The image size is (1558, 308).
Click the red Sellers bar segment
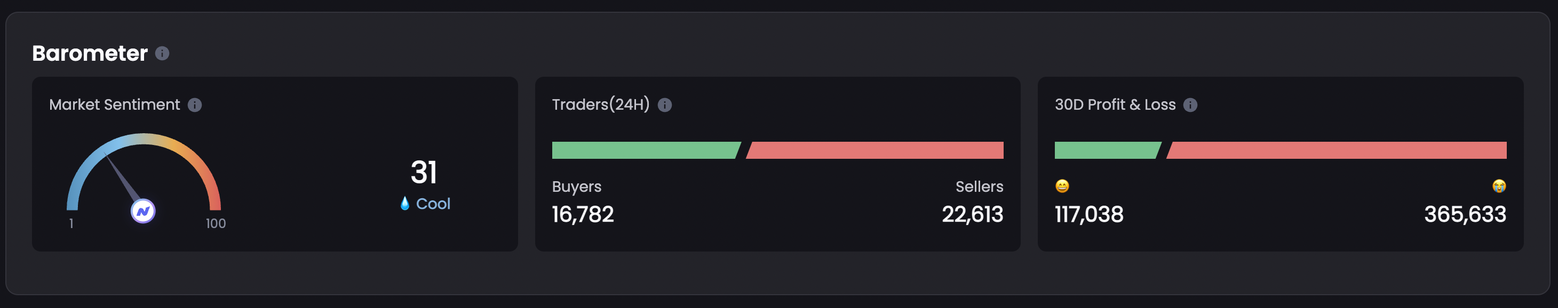click(x=876, y=150)
